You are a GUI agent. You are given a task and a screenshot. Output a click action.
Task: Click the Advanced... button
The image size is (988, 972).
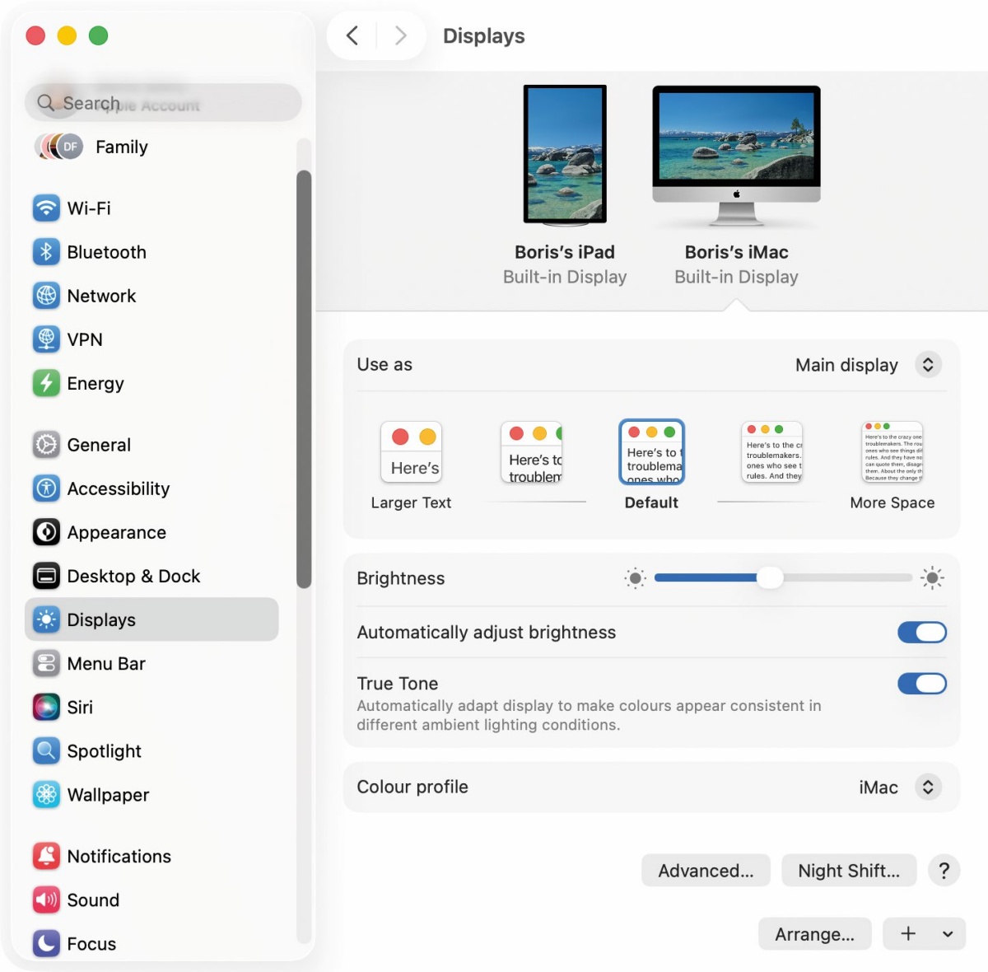(706, 870)
